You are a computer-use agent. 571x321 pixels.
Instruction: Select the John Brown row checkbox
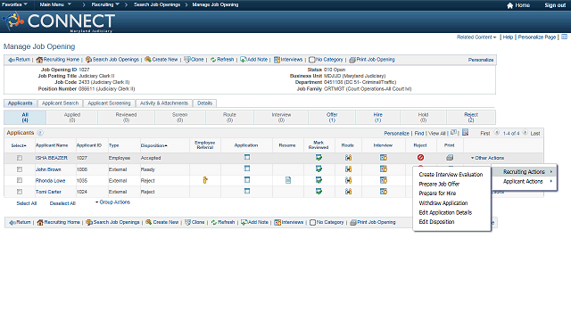click(20, 169)
